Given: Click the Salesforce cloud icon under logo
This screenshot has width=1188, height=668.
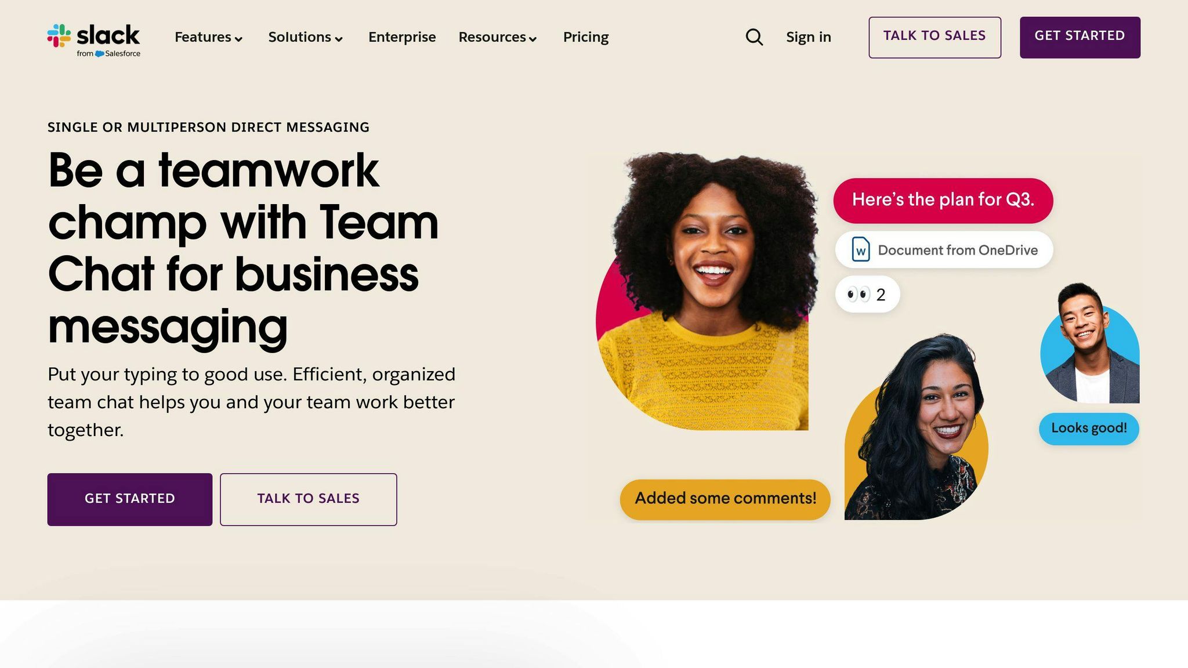Looking at the screenshot, I should [99, 54].
